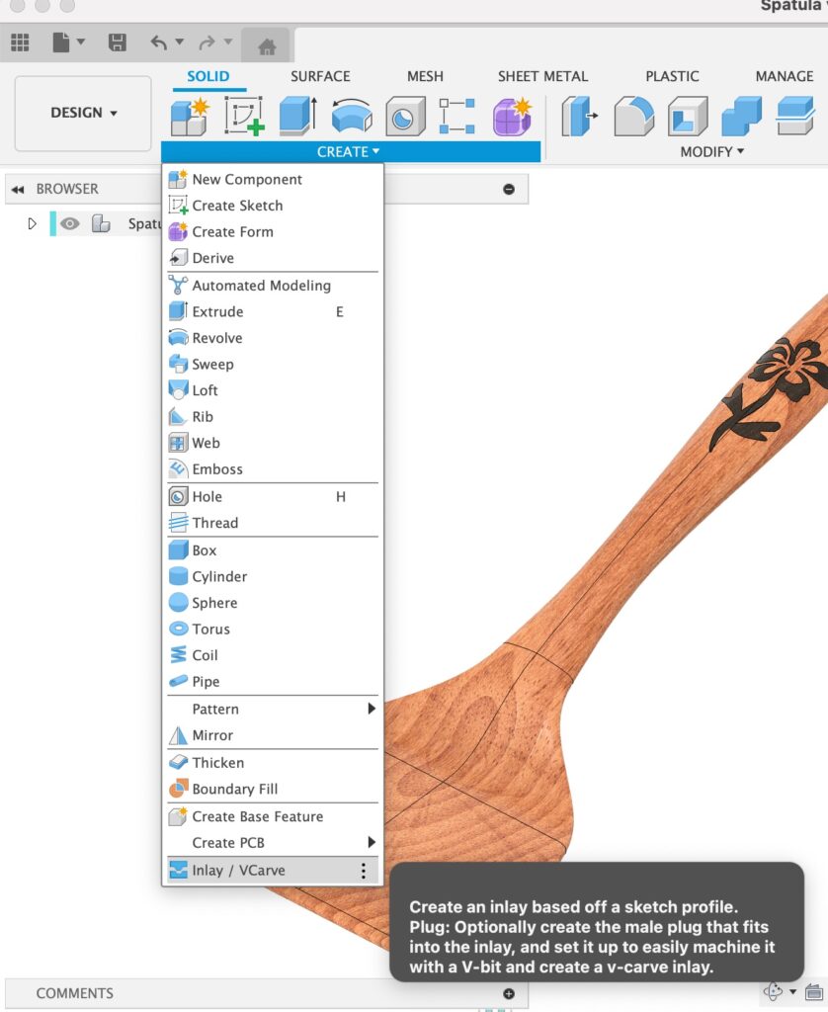828x1012 pixels.
Task: Select the Revolve tool in toolbar
Action: tap(351, 116)
